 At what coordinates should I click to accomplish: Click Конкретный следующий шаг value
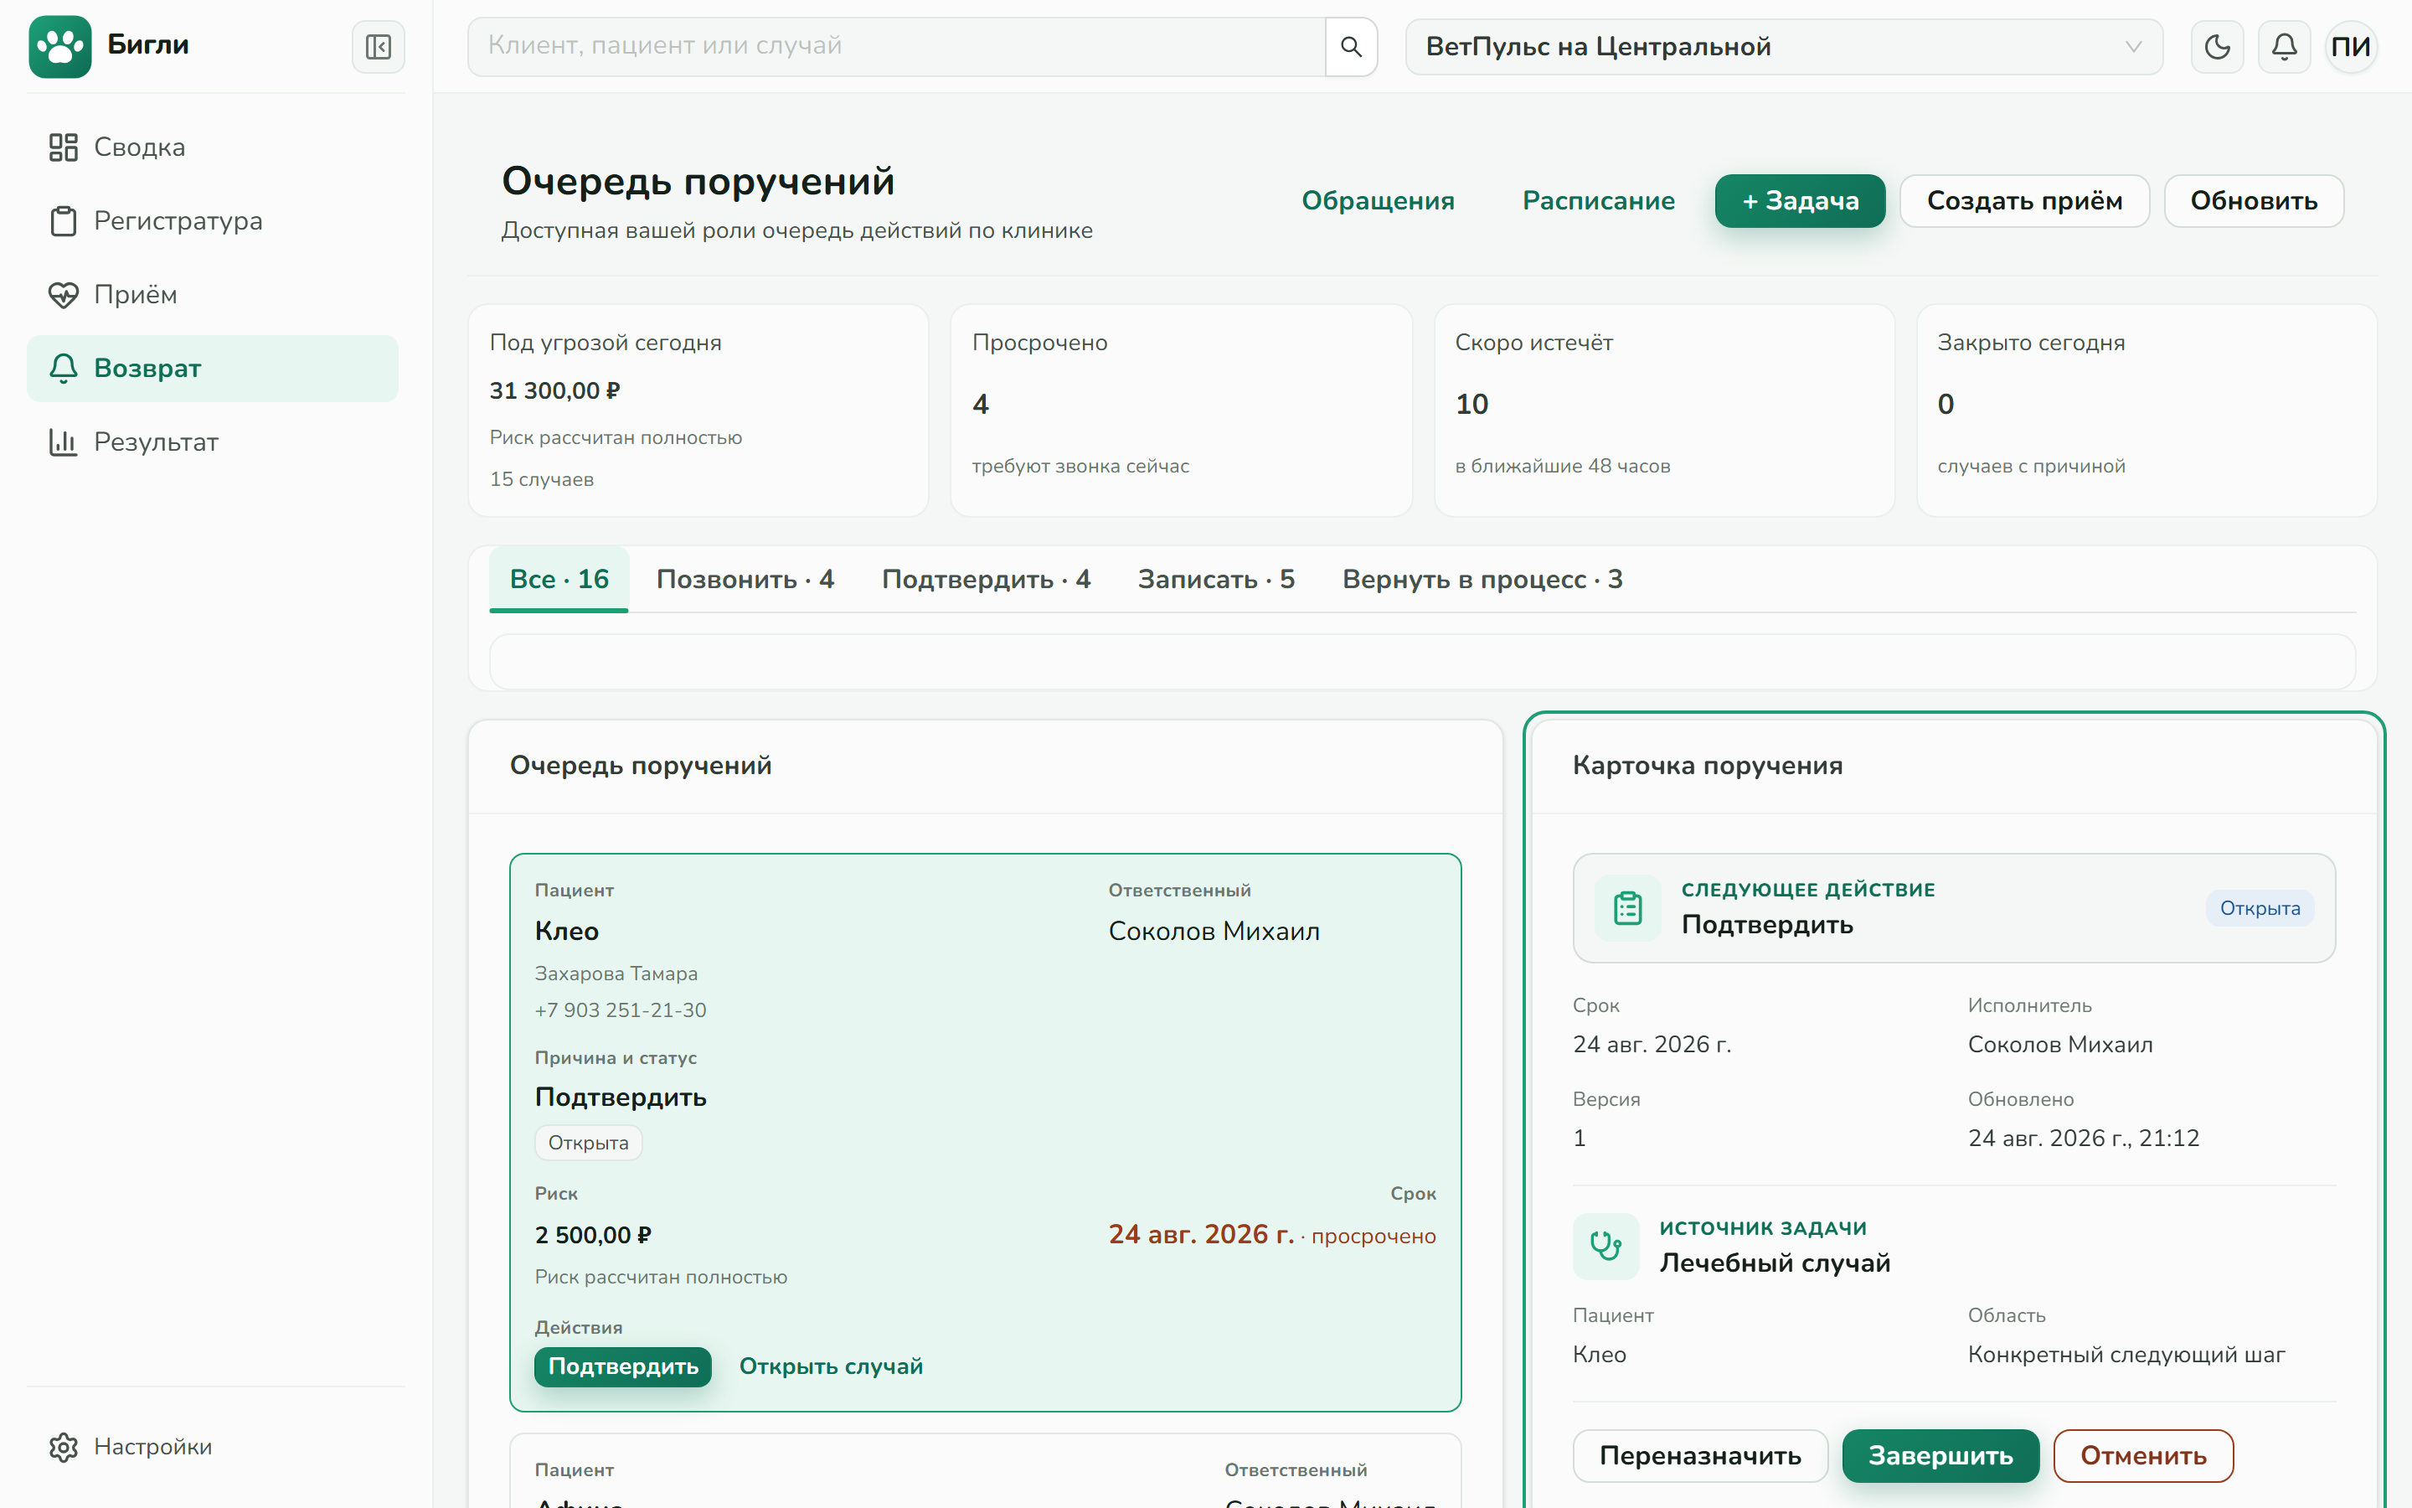point(2126,1355)
